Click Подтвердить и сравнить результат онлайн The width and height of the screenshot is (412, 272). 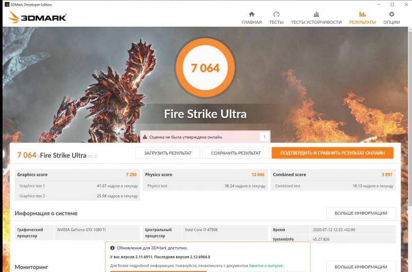(332, 153)
